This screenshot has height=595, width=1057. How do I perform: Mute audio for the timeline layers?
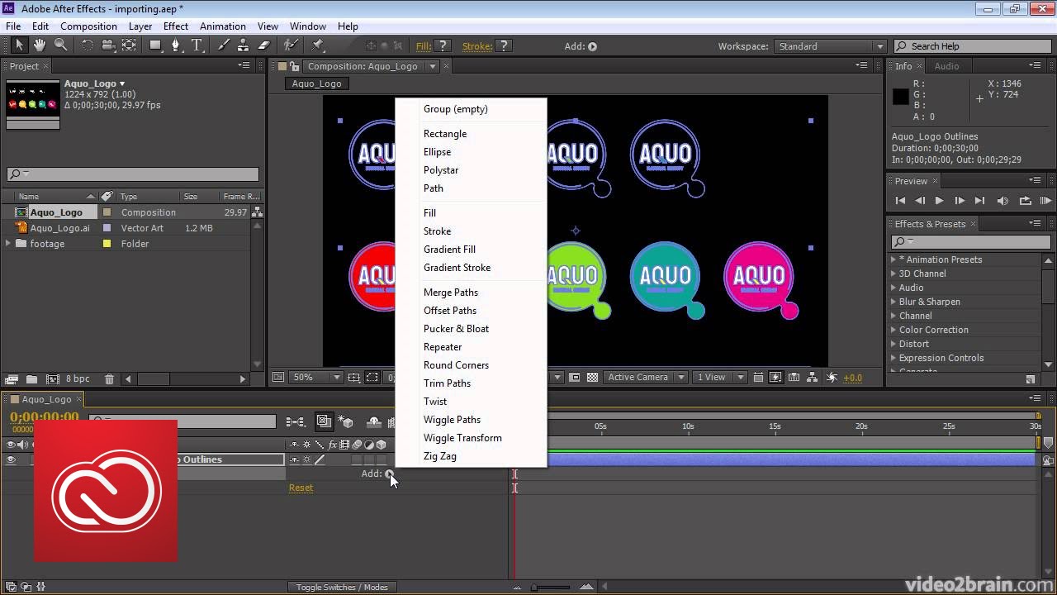(21, 444)
